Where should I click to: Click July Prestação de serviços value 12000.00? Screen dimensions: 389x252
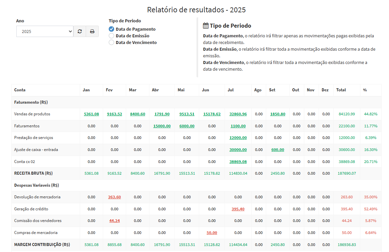[x=238, y=138]
